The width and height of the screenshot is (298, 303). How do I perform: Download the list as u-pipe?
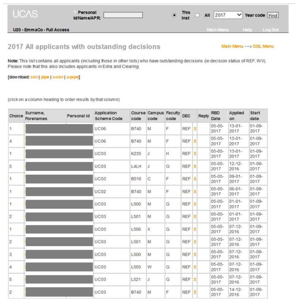point(72,77)
